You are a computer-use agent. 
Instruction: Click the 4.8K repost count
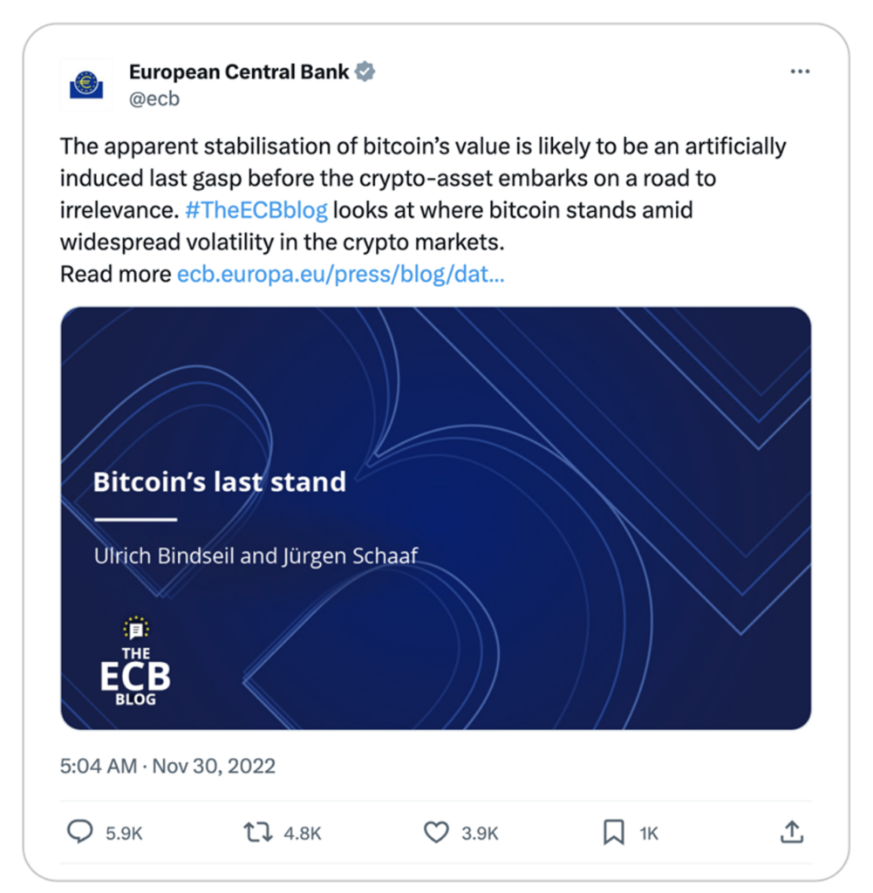[x=303, y=834]
